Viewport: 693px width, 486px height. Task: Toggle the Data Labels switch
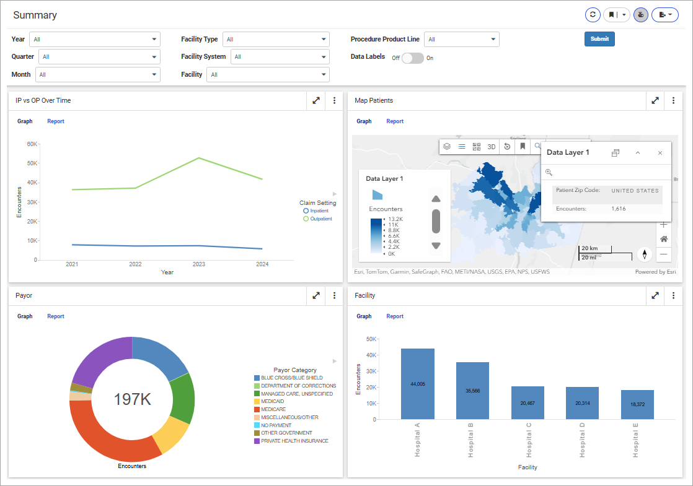coord(412,58)
